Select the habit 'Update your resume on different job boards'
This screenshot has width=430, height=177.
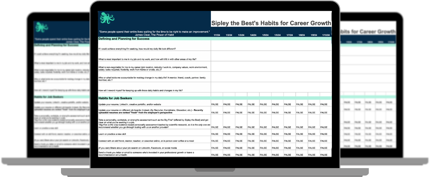(151, 111)
